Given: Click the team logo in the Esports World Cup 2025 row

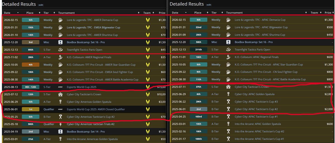Looking at the screenshot, I should coord(148,87).
